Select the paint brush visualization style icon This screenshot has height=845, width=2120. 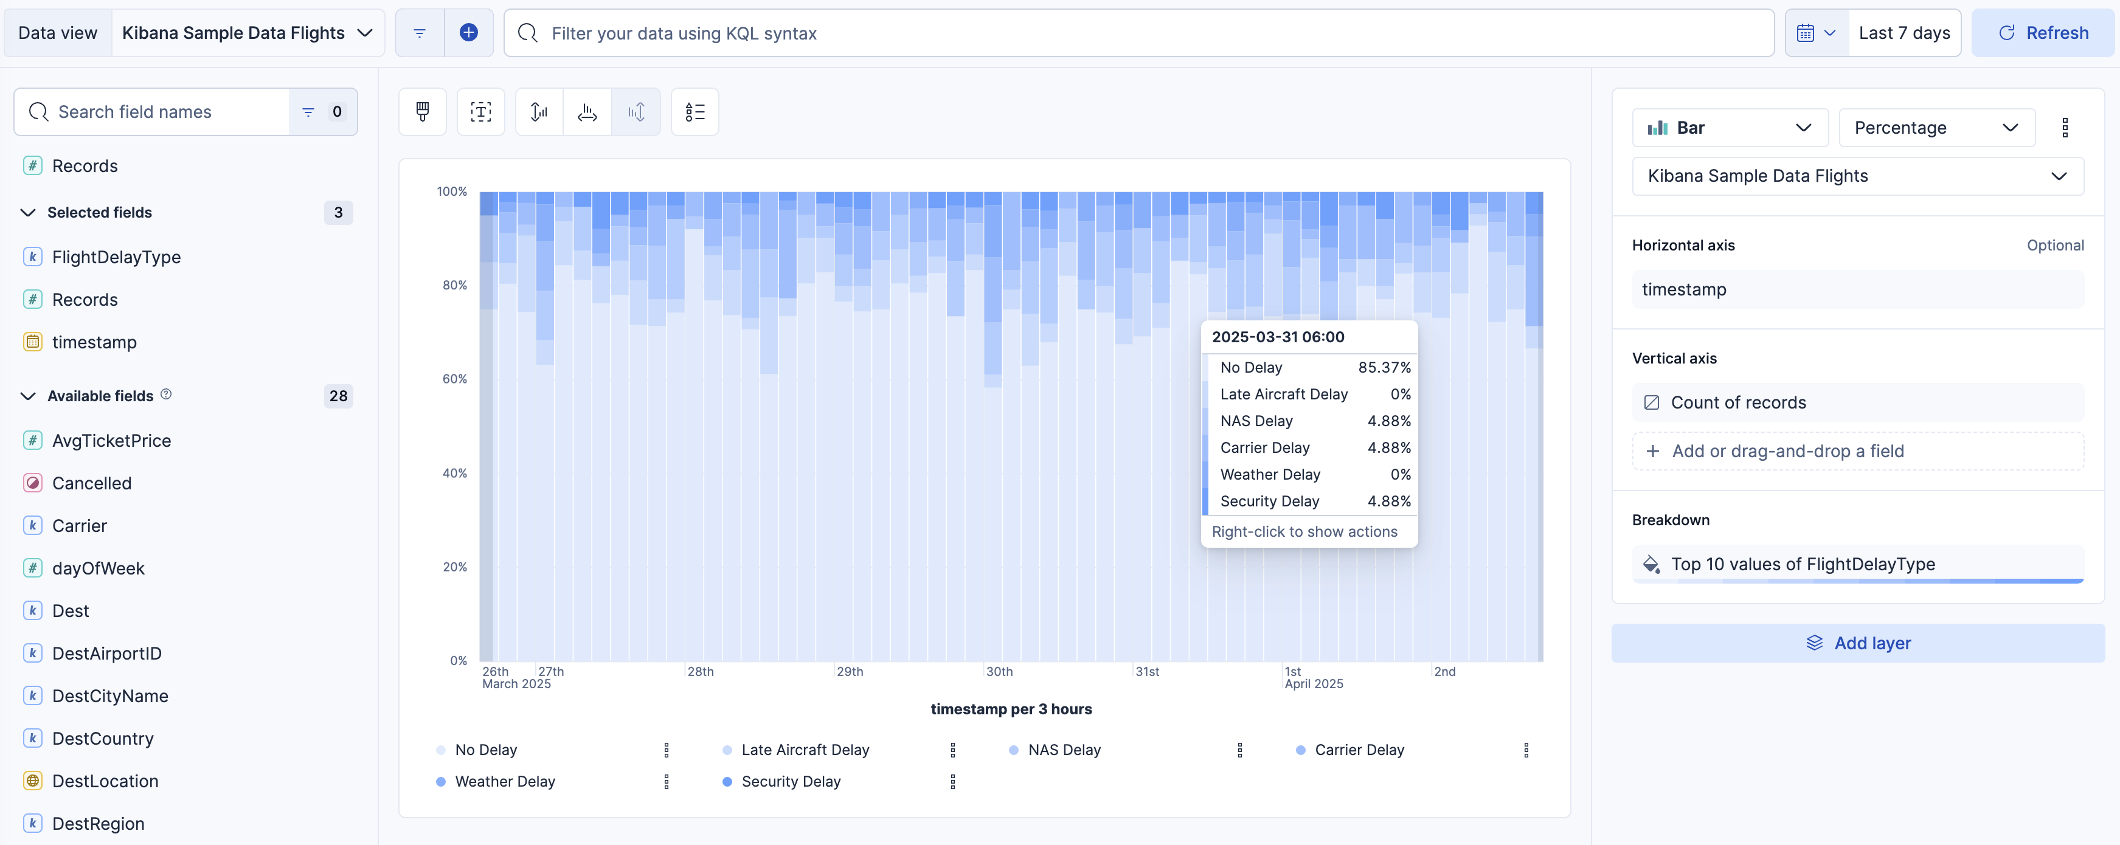[422, 112]
